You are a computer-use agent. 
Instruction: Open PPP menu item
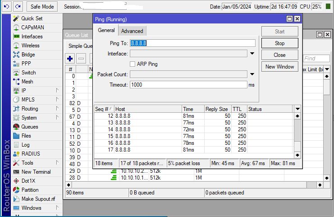[26, 64]
